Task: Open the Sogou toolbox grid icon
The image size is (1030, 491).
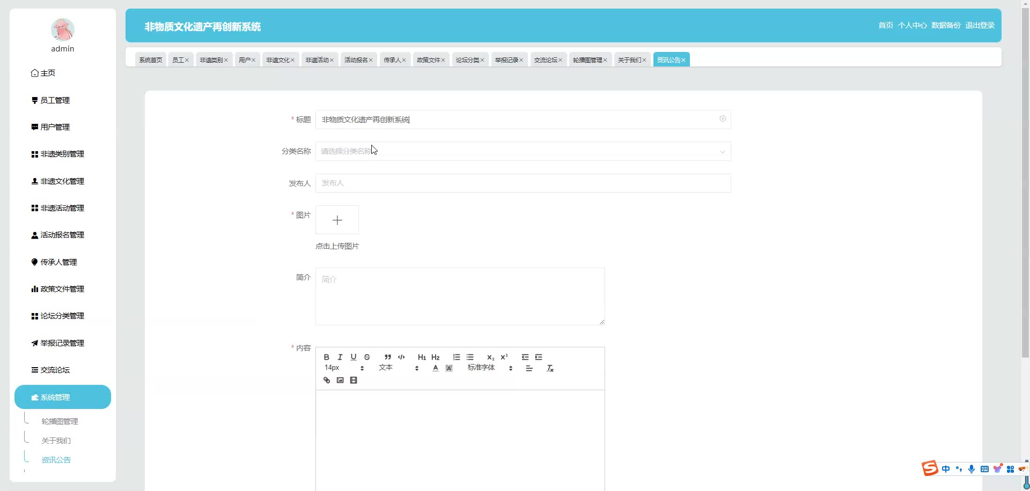Action: click(x=1010, y=469)
